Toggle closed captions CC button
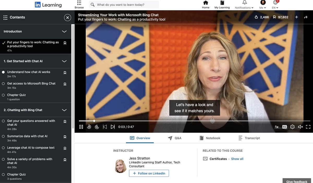The width and height of the screenshot is (313, 183). pos(285,127)
